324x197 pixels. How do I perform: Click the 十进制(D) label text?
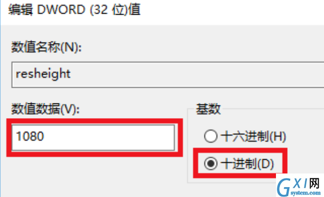[247, 164]
